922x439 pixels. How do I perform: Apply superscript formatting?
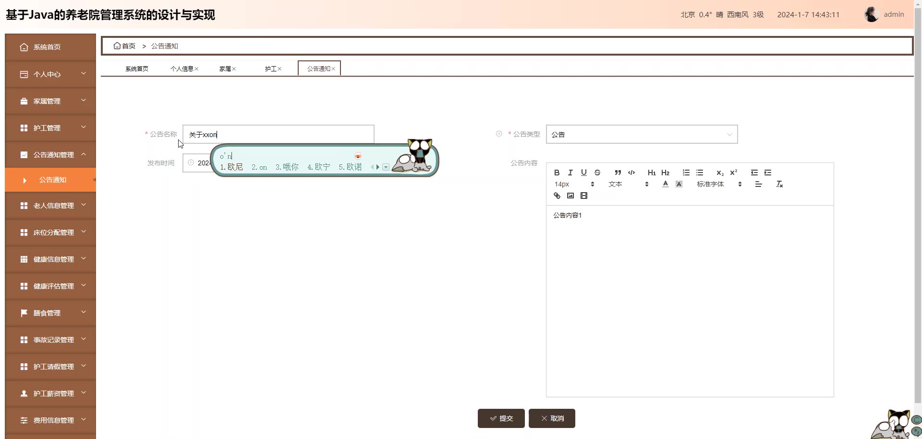[733, 173]
